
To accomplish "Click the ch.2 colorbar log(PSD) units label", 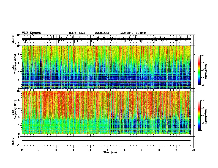I will pyautogui.click(x=206, y=117).
